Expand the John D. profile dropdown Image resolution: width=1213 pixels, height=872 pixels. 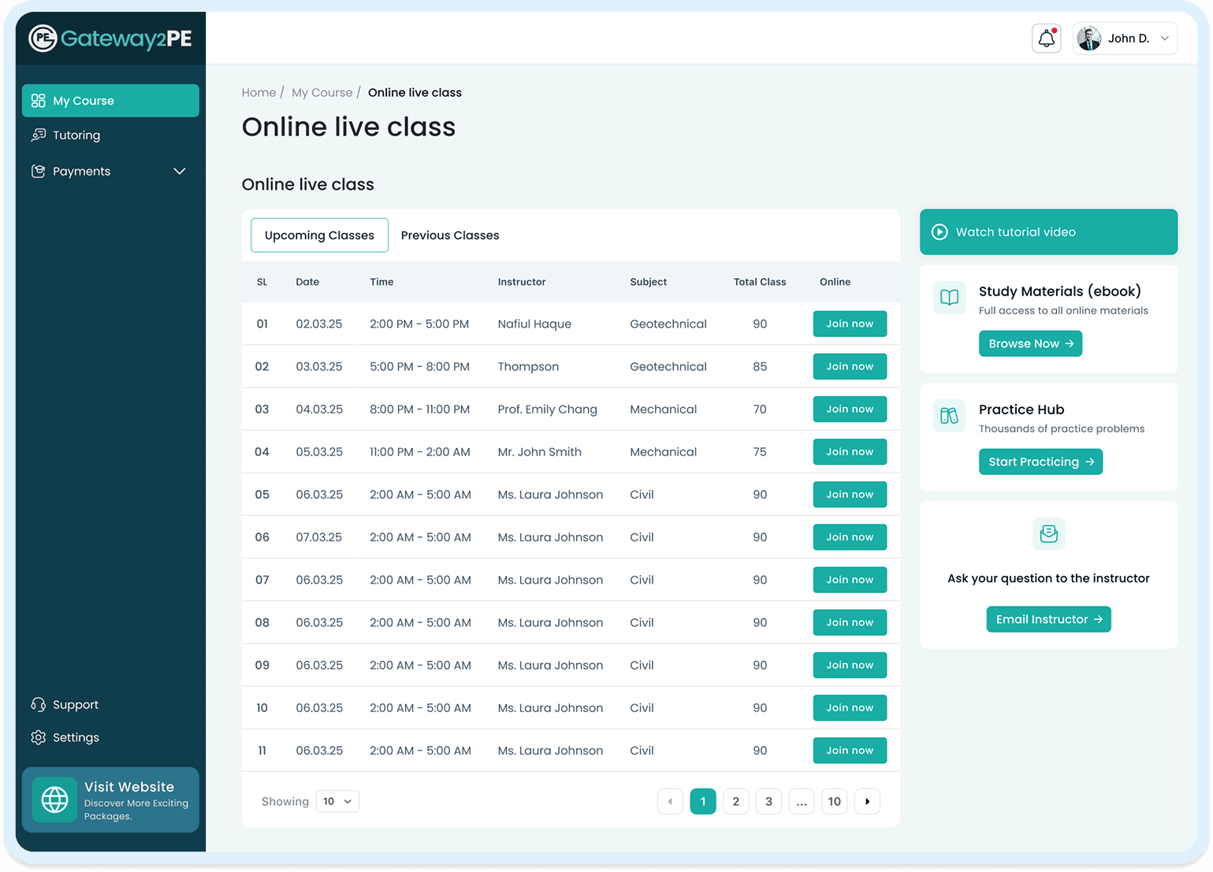pyautogui.click(x=1164, y=38)
